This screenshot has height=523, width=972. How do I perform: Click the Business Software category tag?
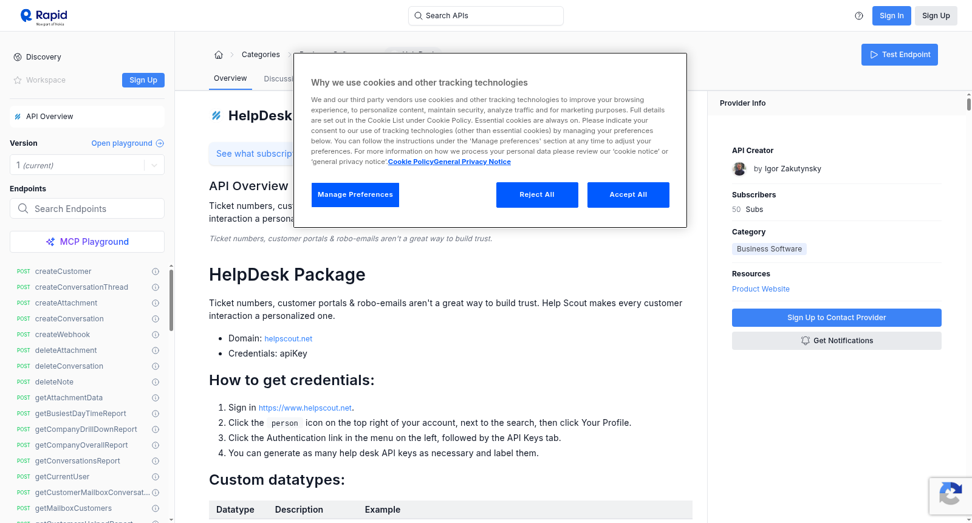(x=769, y=249)
